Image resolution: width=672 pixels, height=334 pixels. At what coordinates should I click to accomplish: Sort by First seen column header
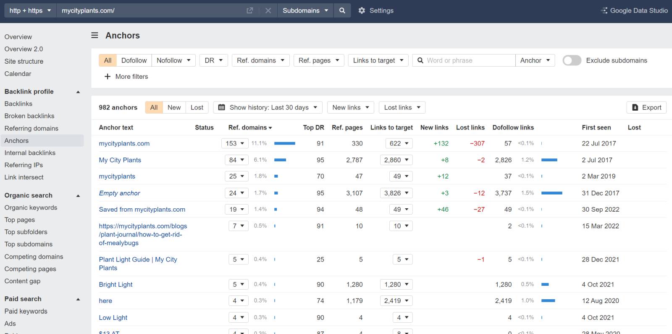point(596,127)
